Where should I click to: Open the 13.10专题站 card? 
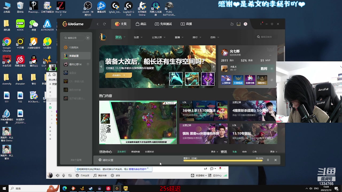(x=253, y=133)
